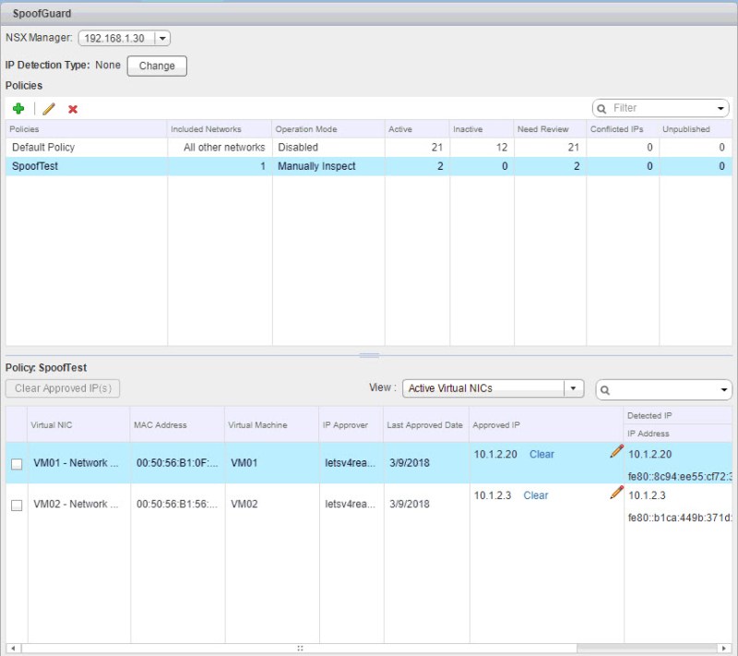The width and height of the screenshot is (738, 656).
Task: Click the pencil edit policy icon
Action: tap(49, 109)
